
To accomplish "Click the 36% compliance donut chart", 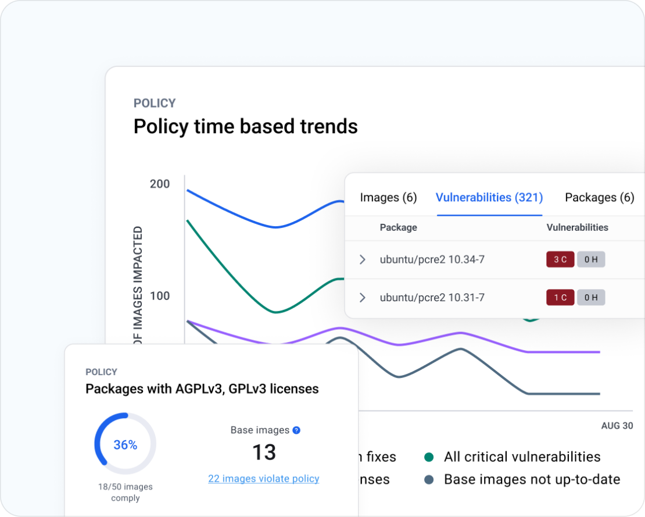I will pyautogui.click(x=124, y=443).
